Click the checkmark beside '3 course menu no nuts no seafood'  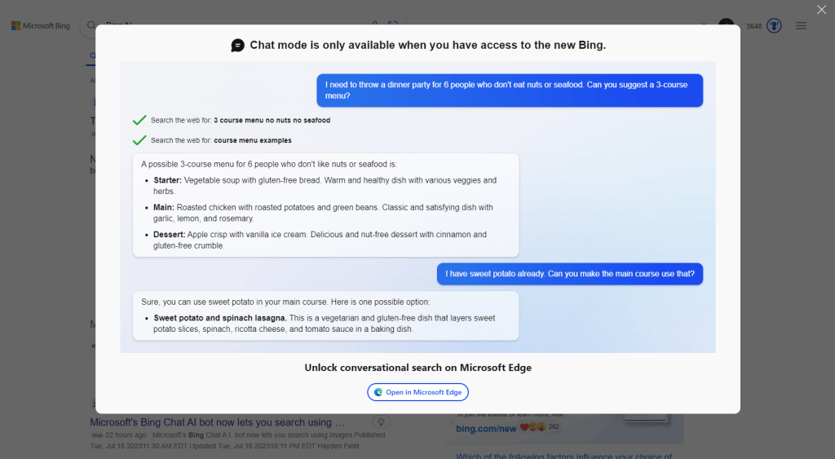click(x=139, y=120)
